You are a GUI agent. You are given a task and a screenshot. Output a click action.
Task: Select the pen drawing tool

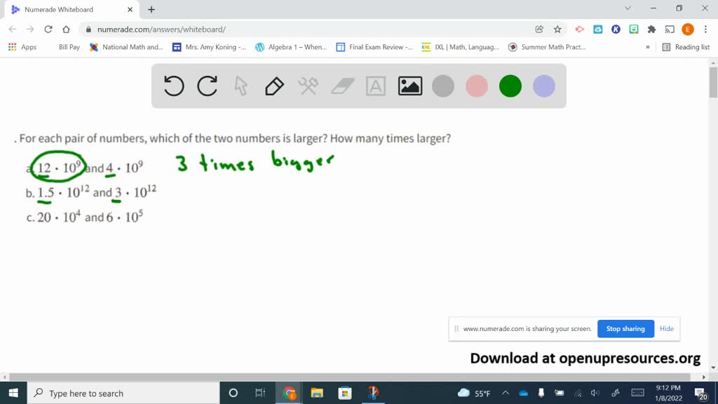tap(274, 86)
